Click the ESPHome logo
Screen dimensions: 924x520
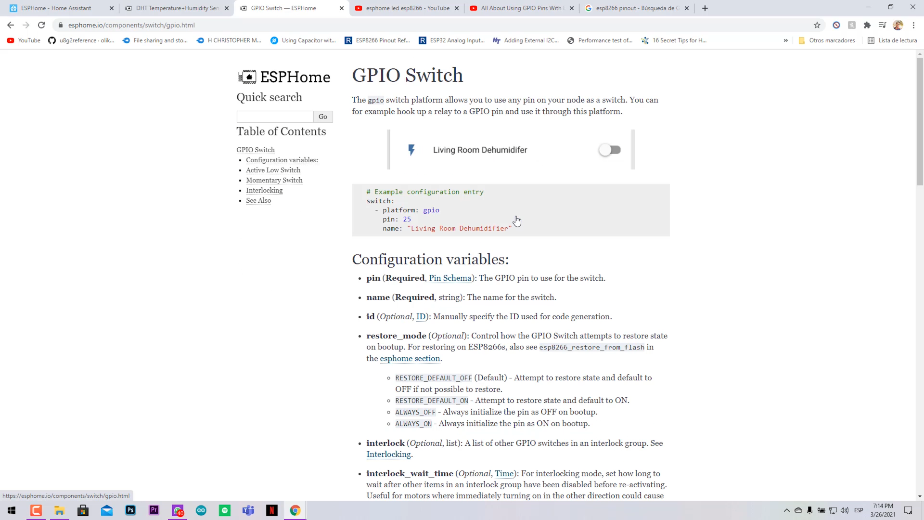click(284, 77)
